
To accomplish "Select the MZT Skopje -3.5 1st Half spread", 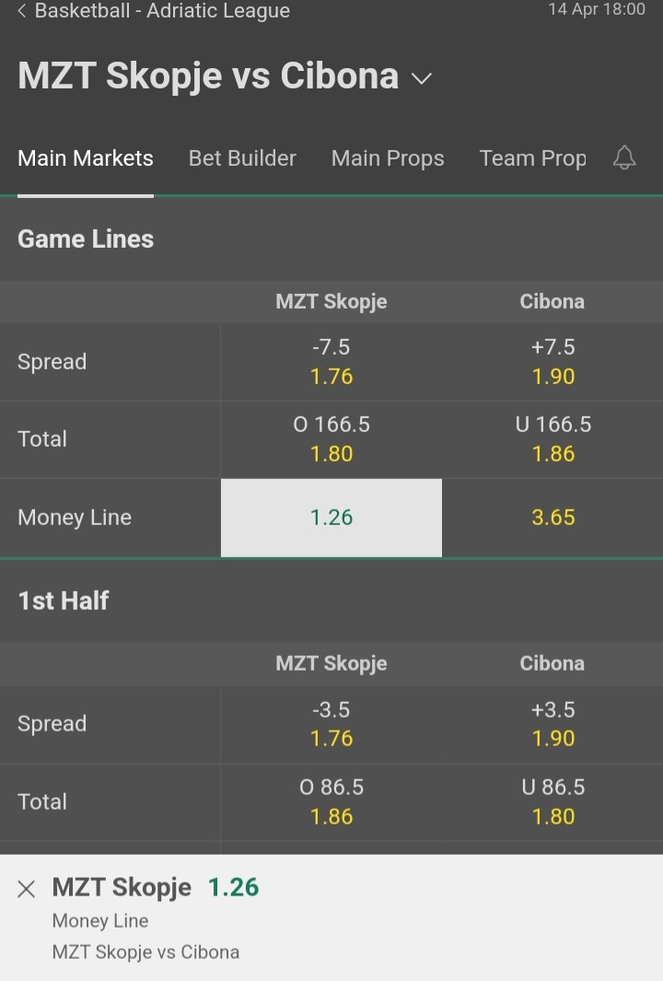I will pos(331,724).
